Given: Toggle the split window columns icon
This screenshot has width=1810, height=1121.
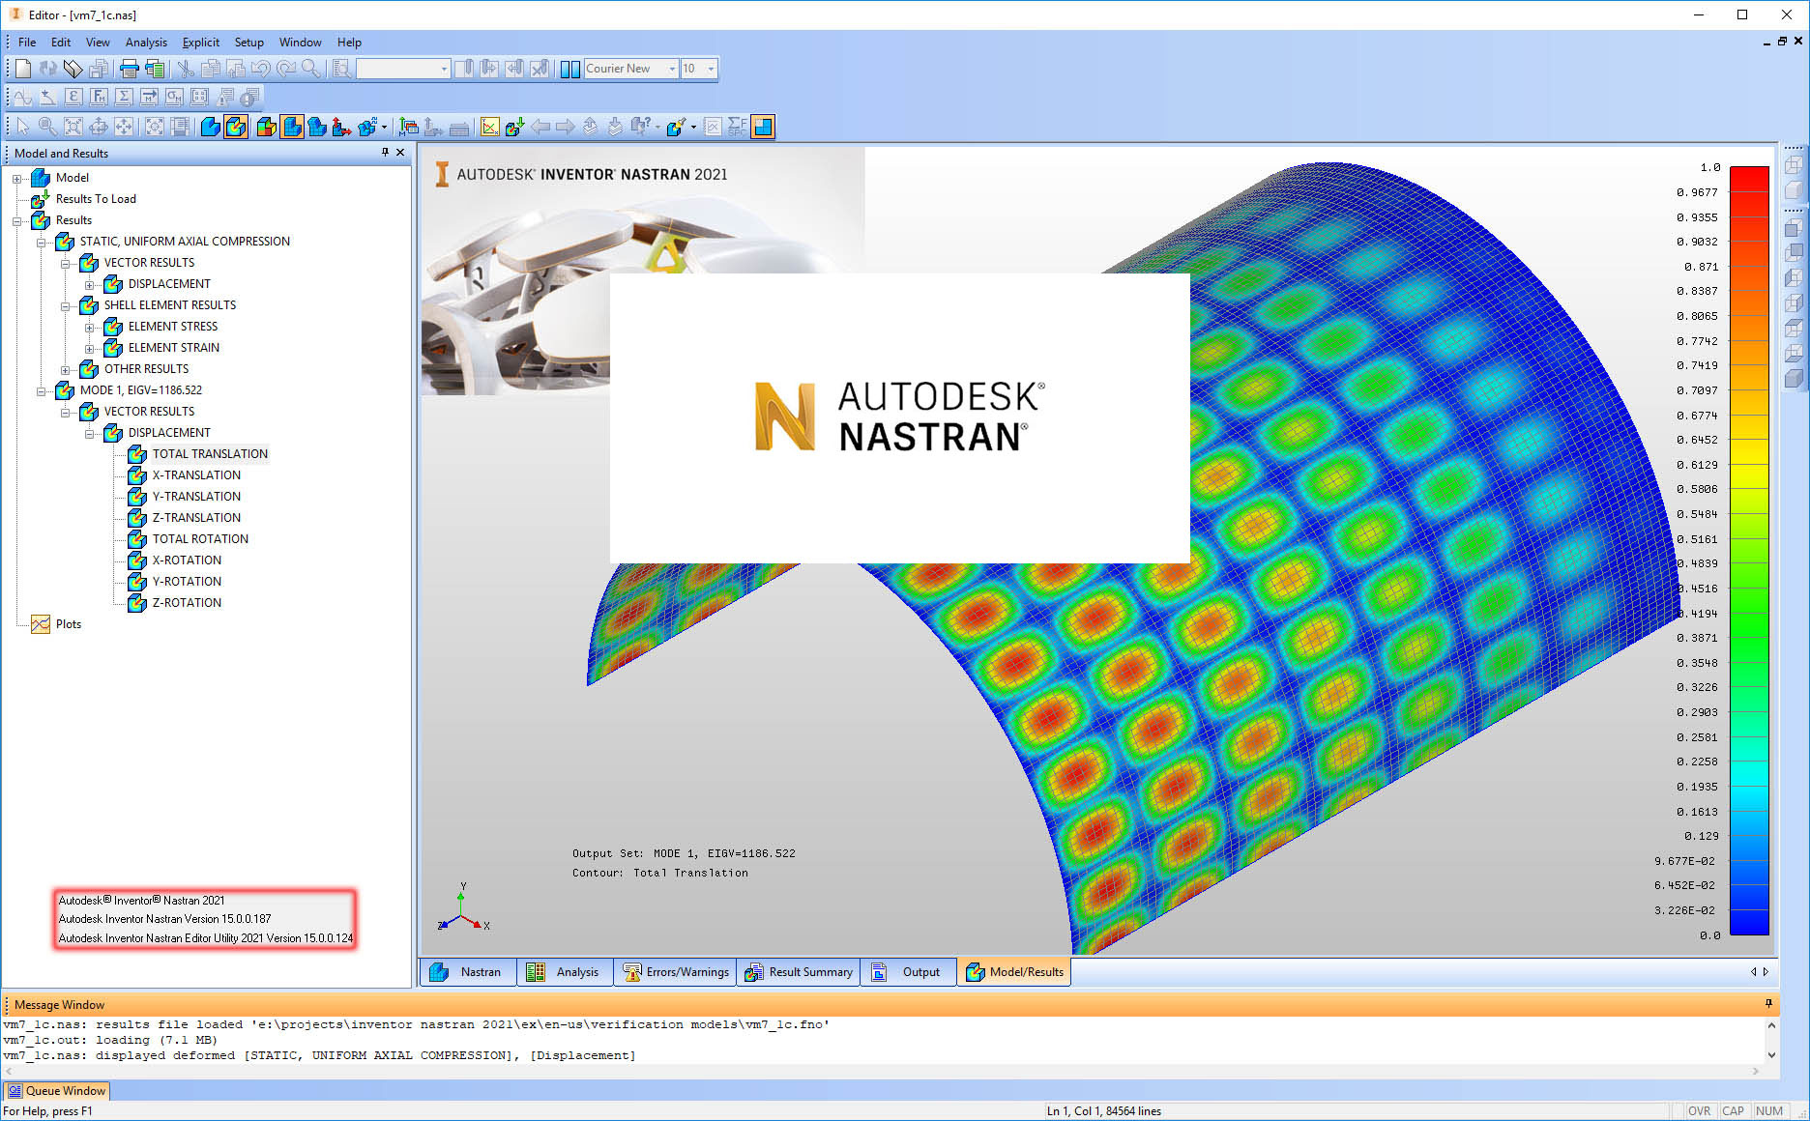Looking at the screenshot, I should click(x=570, y=69).
